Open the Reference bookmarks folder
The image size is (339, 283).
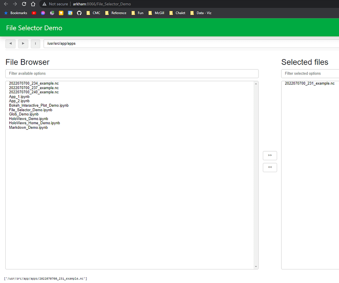(116, 13)
